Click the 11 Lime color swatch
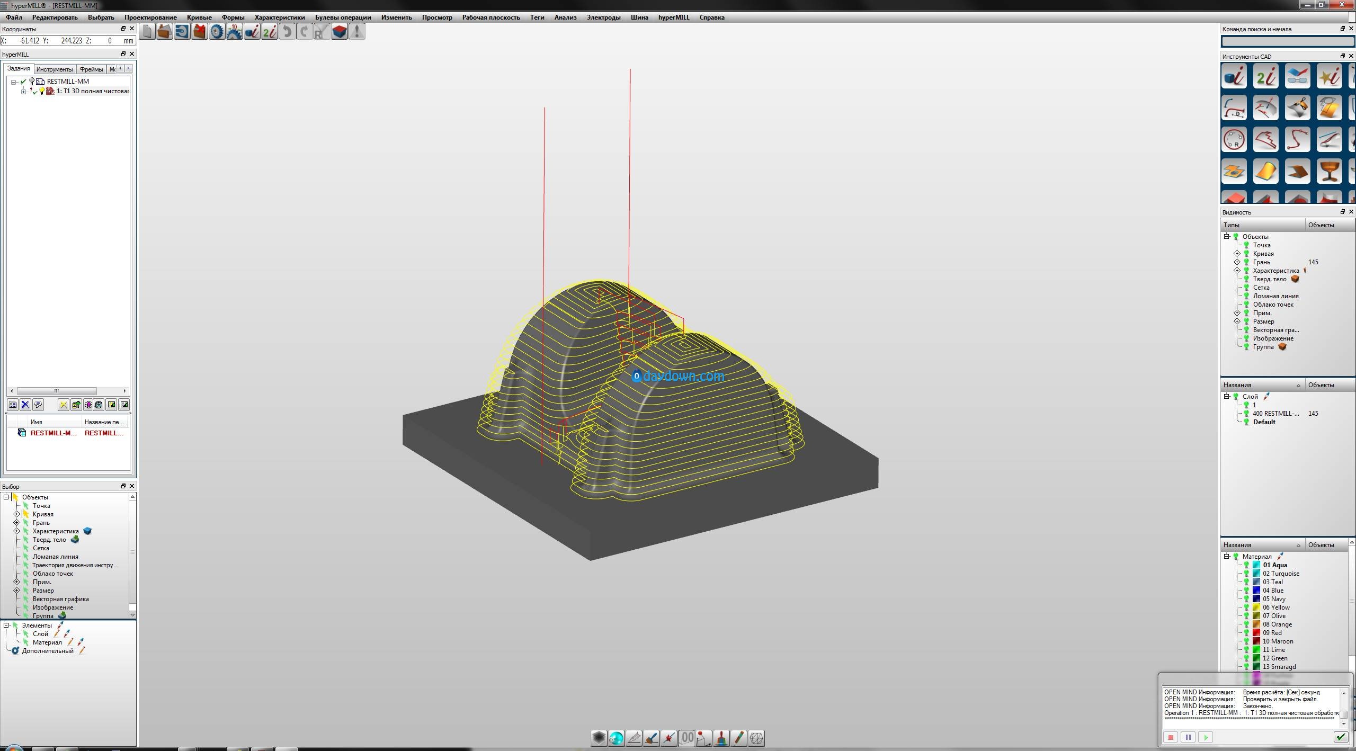Image resolution: width=1356 pixels, height=751 pixels. [1256, 650]
